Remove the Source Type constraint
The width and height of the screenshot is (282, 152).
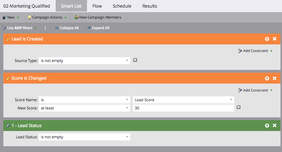point(135,60)
